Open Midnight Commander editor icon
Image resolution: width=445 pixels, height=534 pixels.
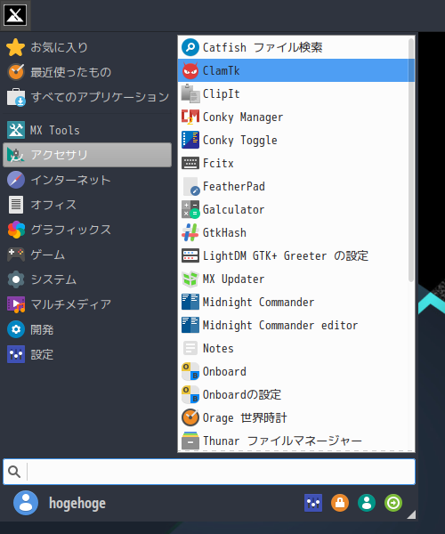[190, 325]
